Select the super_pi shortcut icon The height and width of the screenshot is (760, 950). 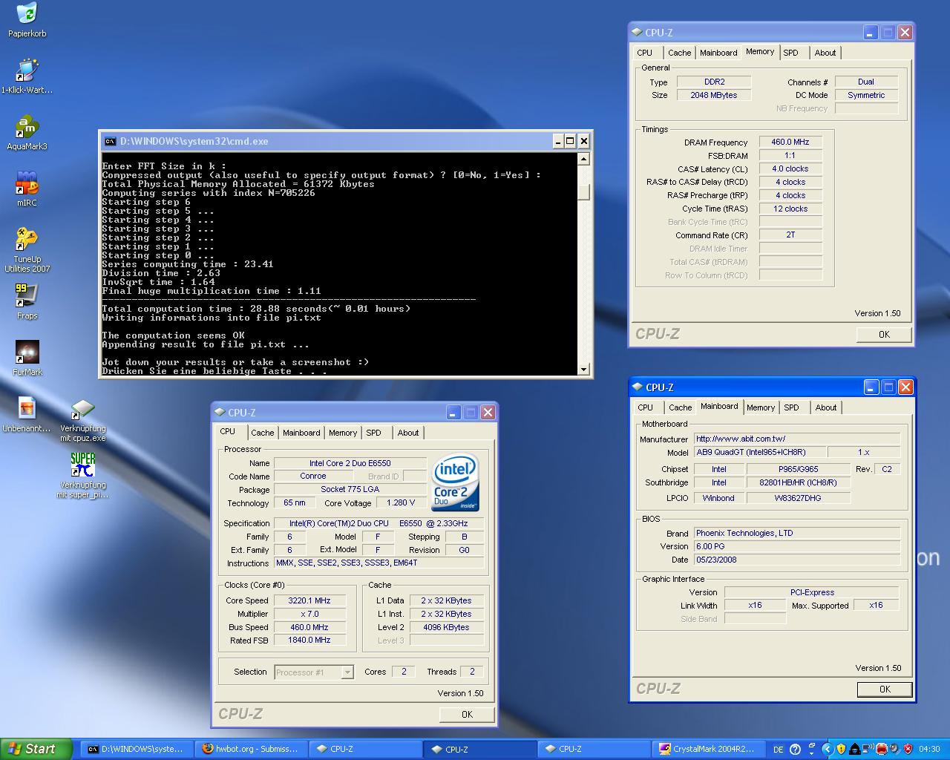(83, 465)
